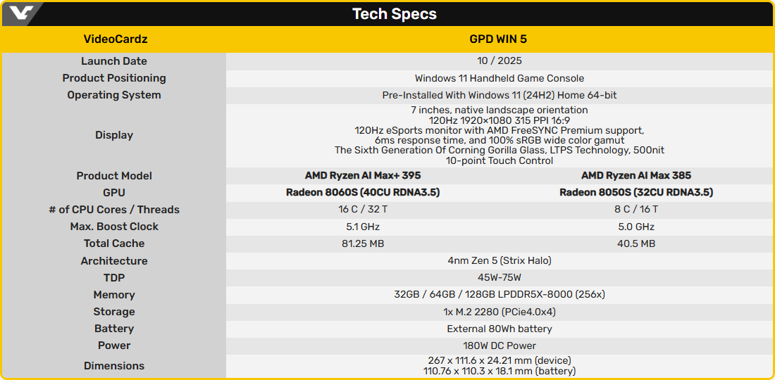The image size is (775, 380).
Task: Select the Product Positioning row label
Action: point(114,78)
